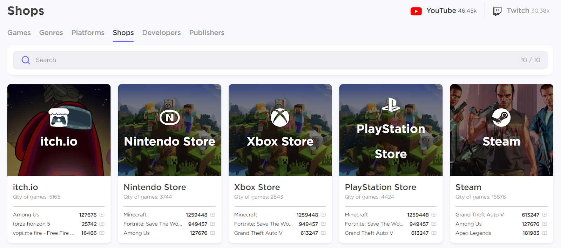Click the search magnifier icon
Viewport: 561px width, 248px height.
26,60
